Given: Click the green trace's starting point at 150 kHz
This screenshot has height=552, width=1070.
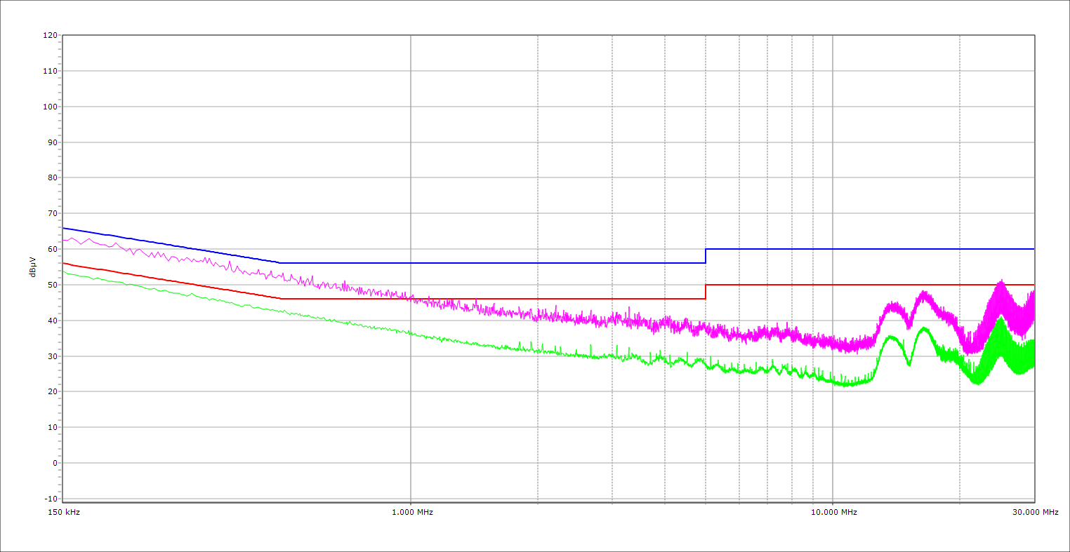Looking at the screenshot, I should click(x=64, y=271).
